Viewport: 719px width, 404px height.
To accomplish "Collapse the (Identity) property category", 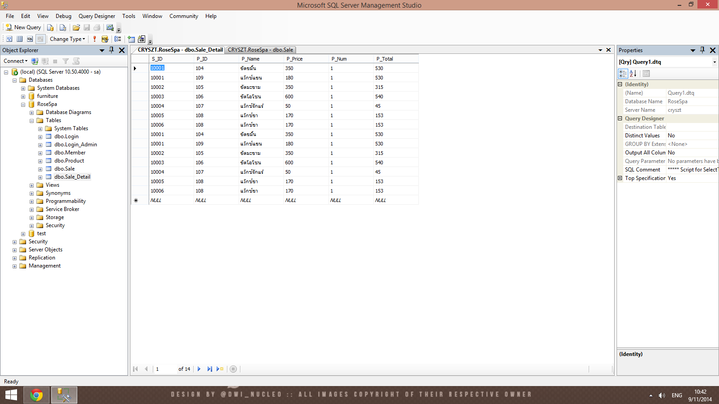I will coord(620,84).
